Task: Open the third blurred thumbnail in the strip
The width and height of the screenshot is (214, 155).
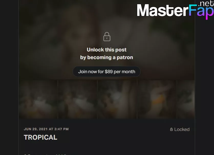Action: [117, 99]
